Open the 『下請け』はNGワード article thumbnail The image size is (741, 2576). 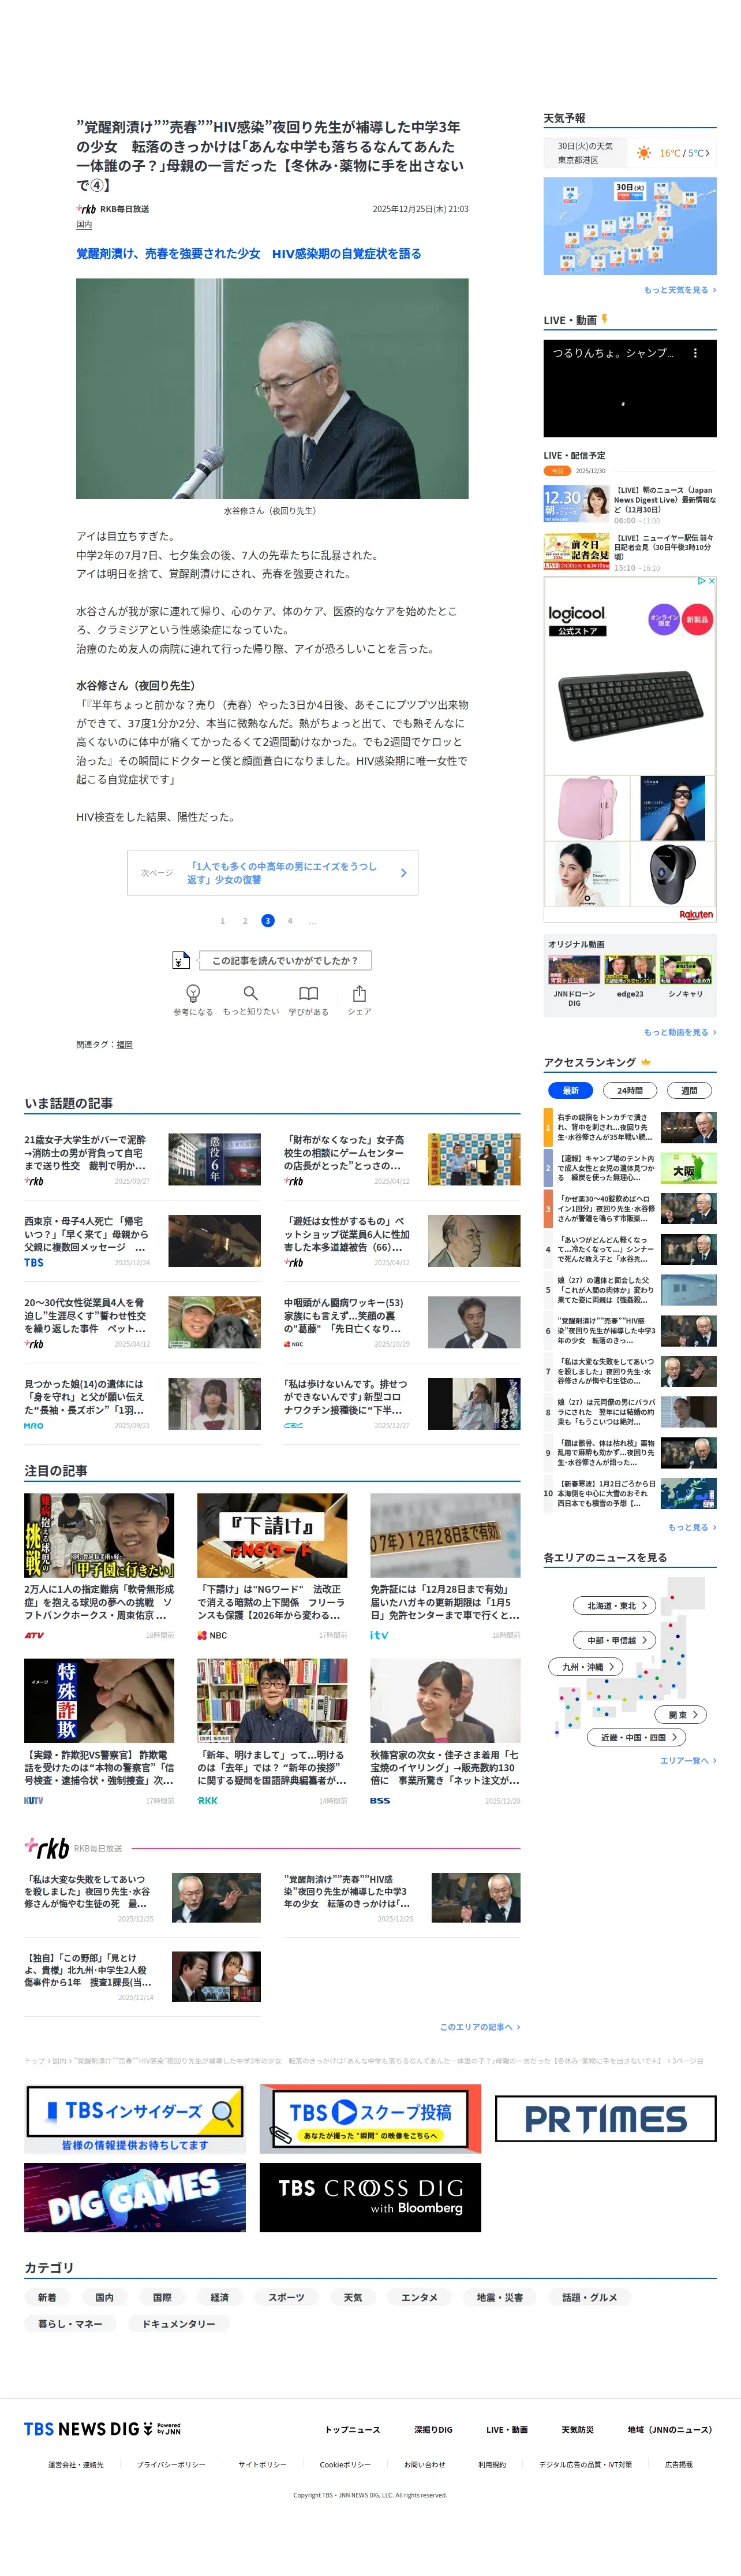tap(272, 1535)
